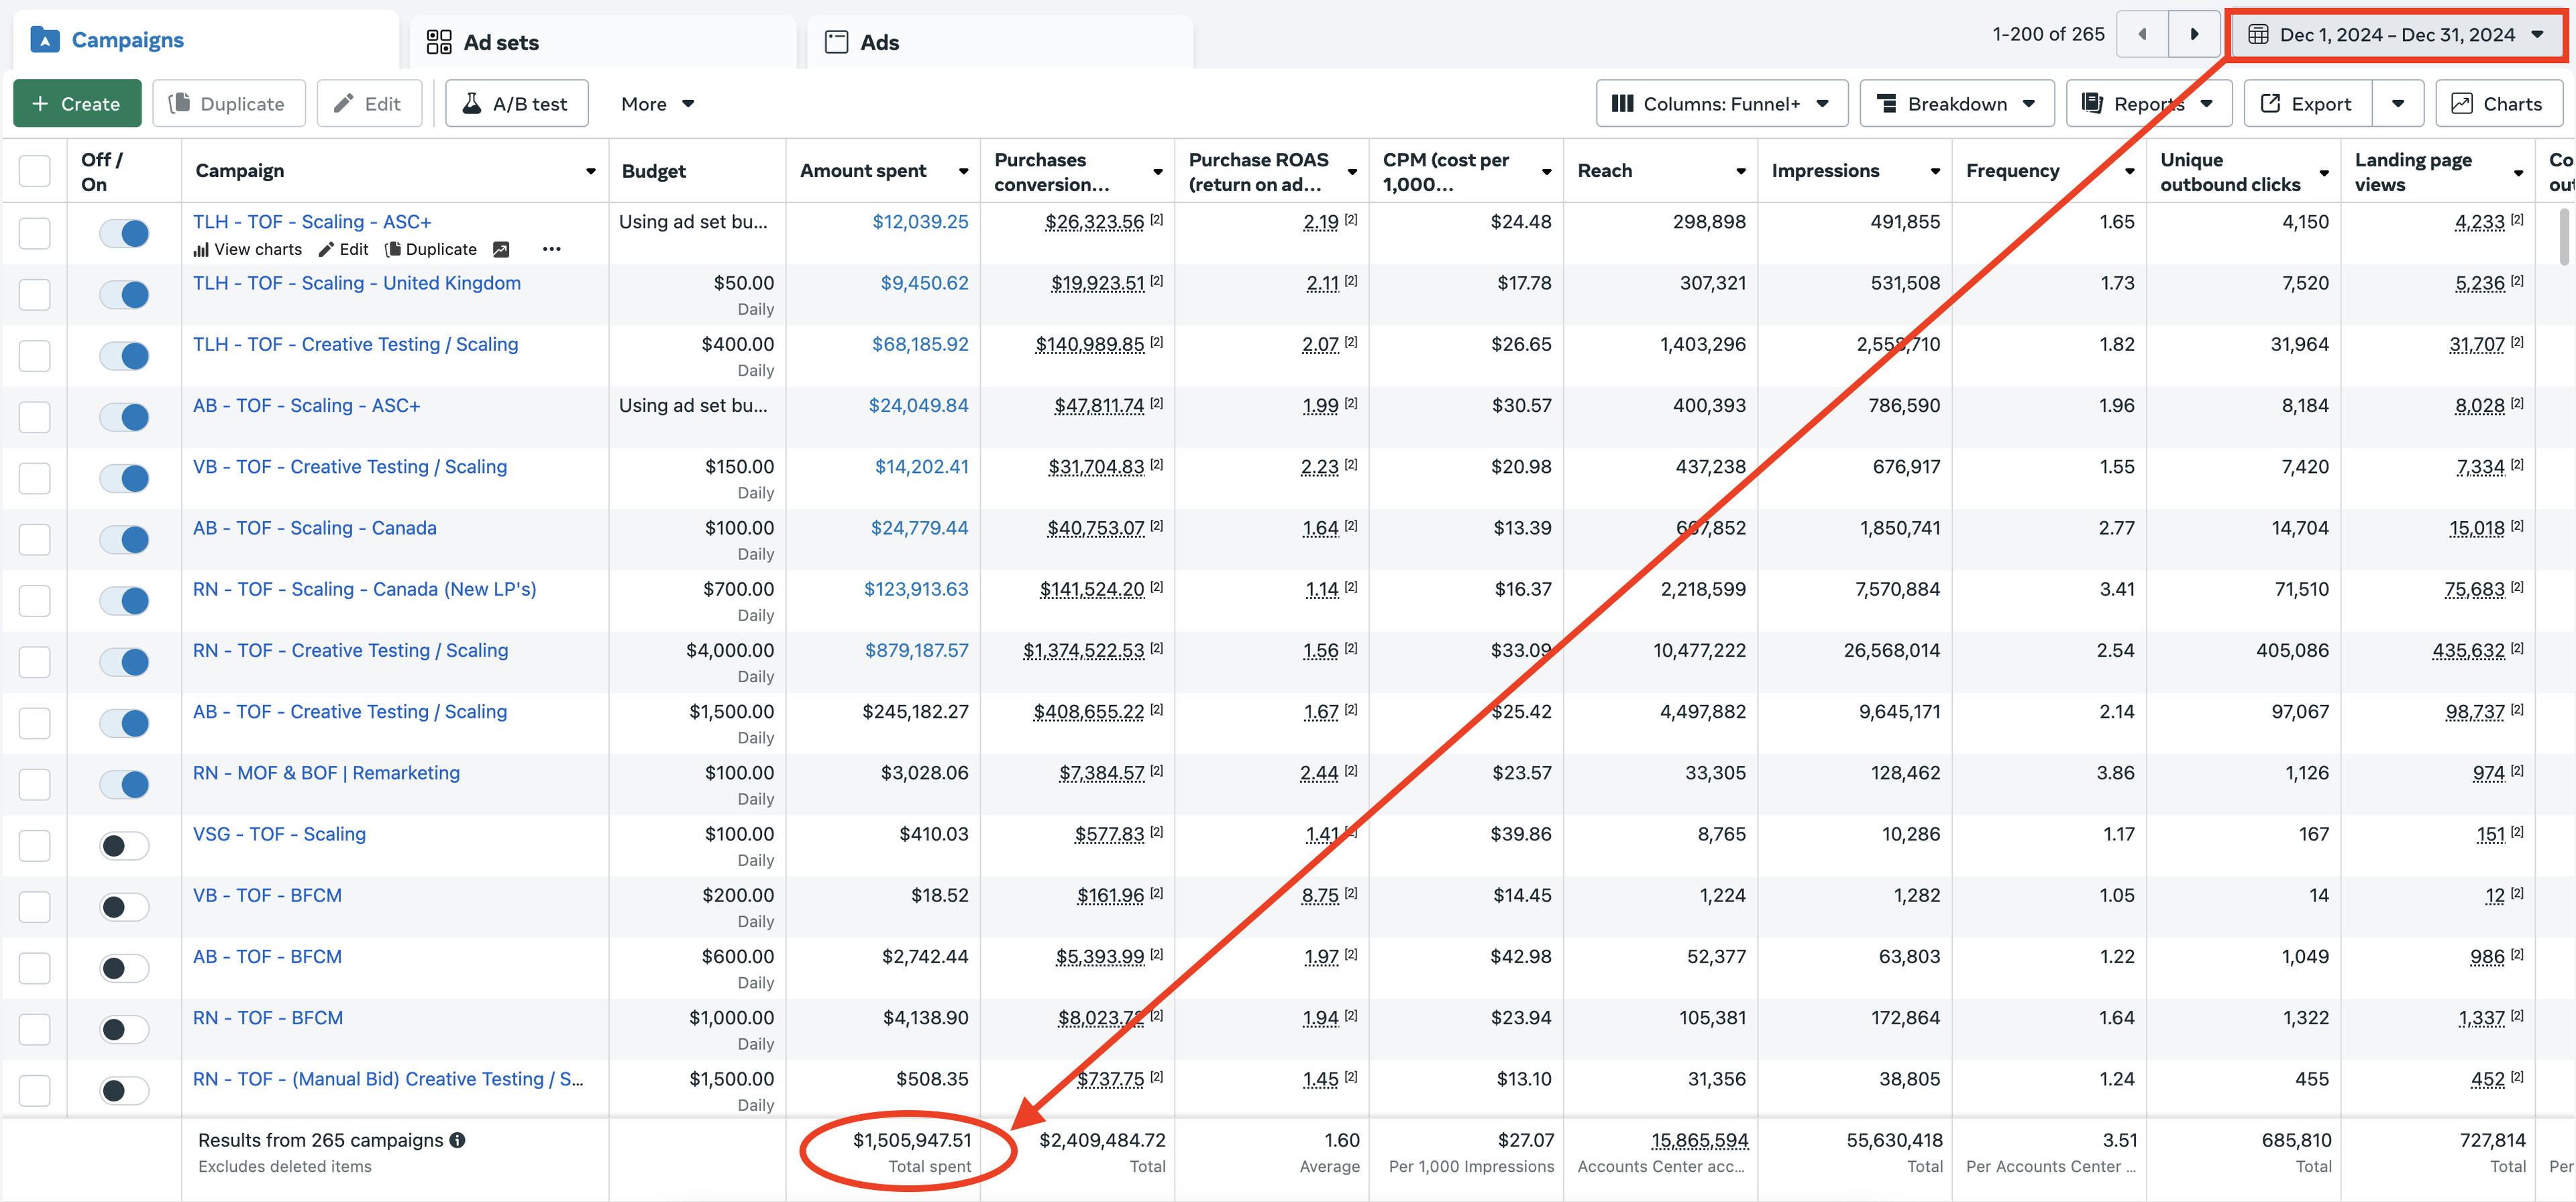
Task: Check the select-all campaigns checkbox
Action: click(34, 170)
